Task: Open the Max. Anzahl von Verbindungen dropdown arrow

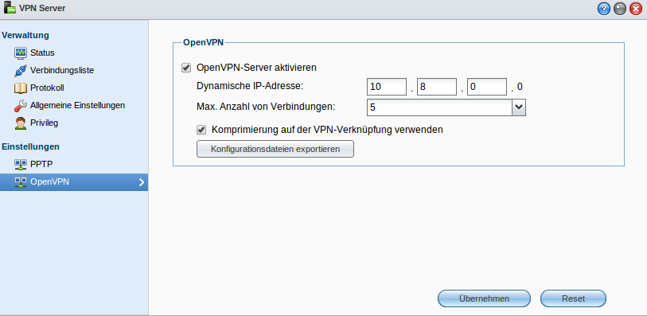Action: [519, 107]
